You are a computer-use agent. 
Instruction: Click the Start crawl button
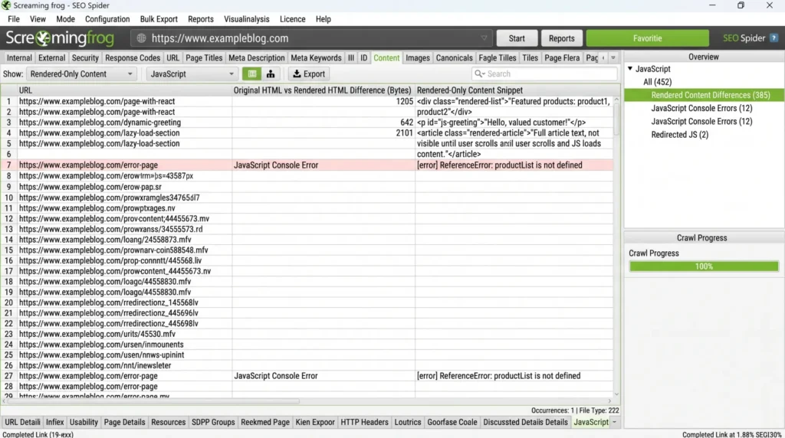517,38
